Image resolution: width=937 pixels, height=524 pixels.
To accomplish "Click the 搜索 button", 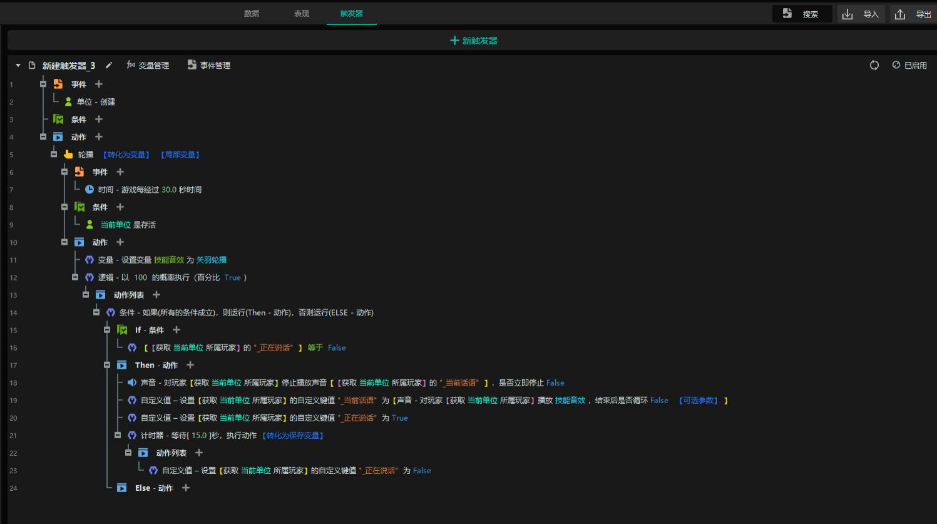I will pyautogui.click(x=802, y=14).
